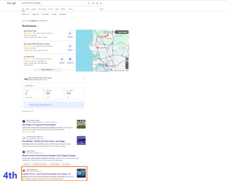Open the Premier Pools result thumbnail image
227x181 pixels.
81,124
